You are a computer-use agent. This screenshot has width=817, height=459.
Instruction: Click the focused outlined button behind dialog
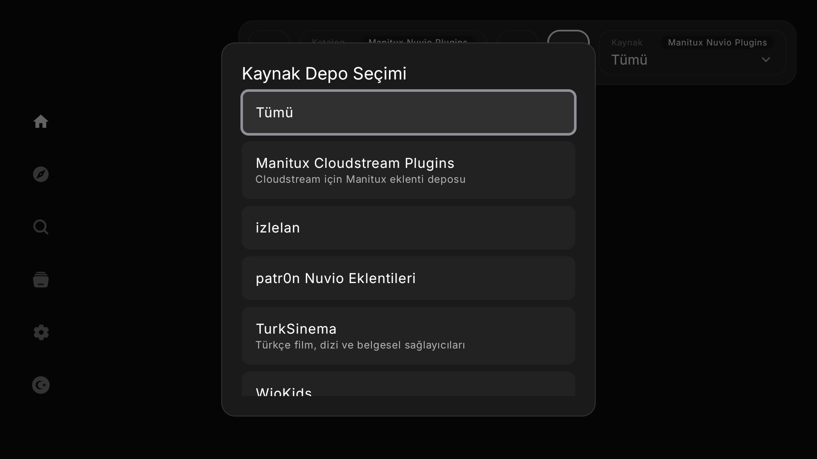point(568,36)
